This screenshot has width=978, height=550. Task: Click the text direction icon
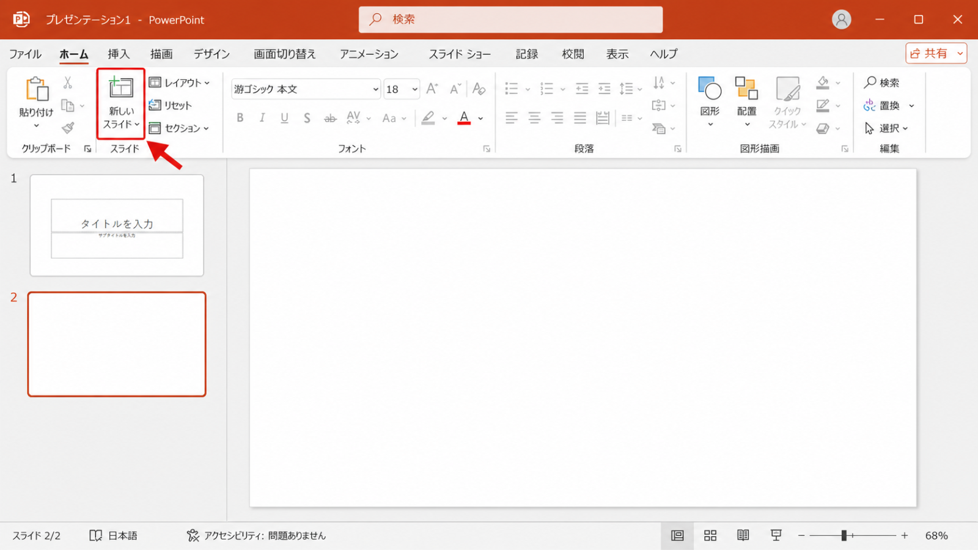coord(659,82)
